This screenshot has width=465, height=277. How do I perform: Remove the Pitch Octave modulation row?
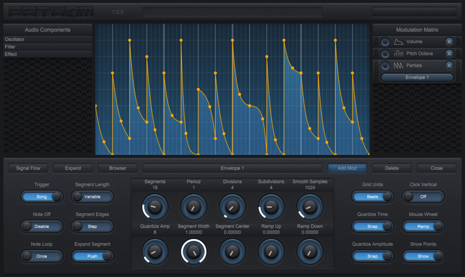tap(449, 54)
